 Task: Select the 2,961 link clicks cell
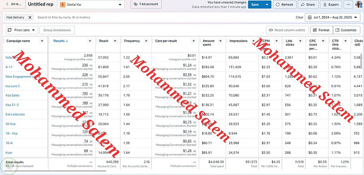click(x=289, y=57)
